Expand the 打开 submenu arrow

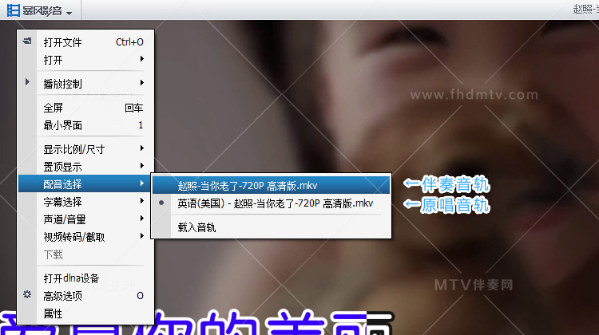141,59
